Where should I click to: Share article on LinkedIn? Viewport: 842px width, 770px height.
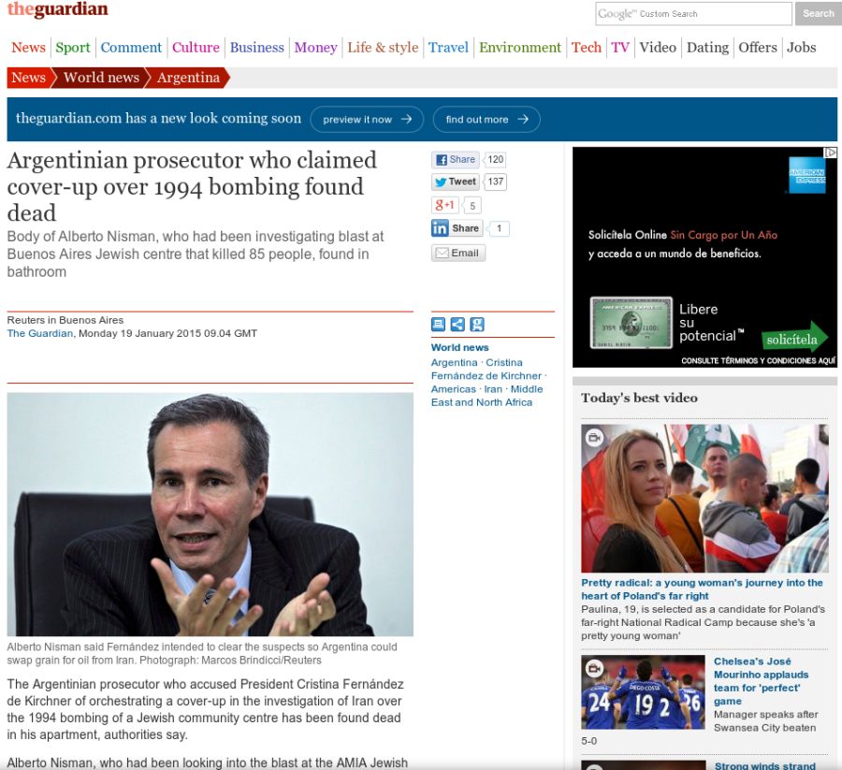coord(457,228)
